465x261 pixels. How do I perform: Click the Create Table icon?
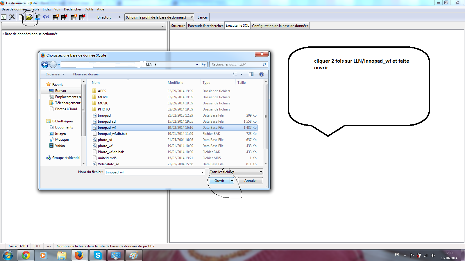point(56,17)
